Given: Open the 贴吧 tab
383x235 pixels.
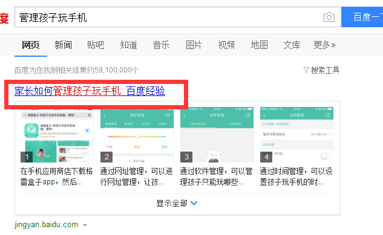Looking at the screenshot, I should coord(96,45).
